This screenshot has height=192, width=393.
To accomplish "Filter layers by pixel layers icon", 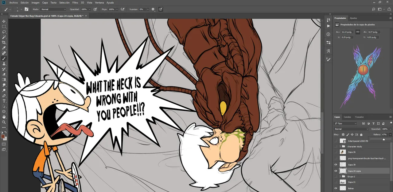I will tap(363, 123).
